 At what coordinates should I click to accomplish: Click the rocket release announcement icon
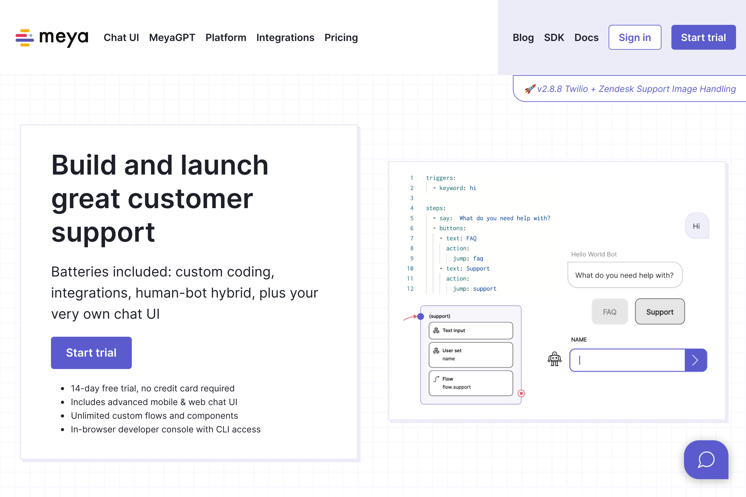[530, 89]
